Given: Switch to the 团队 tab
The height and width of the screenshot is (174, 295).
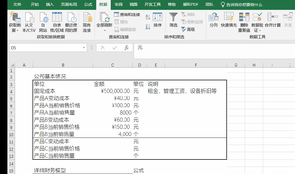Looking at the screenshot, I should [209, 5].
